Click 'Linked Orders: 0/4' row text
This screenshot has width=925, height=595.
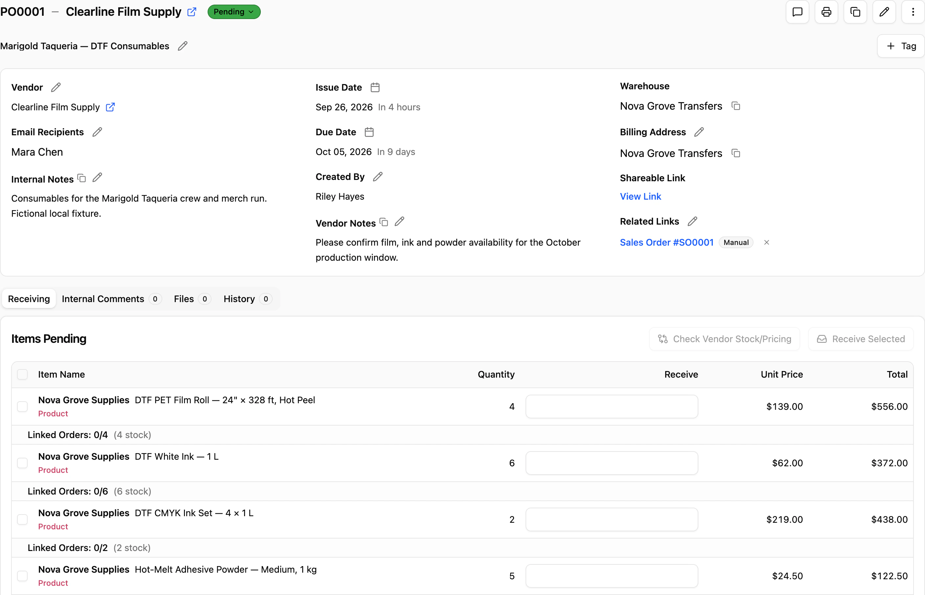pos(68,435)
